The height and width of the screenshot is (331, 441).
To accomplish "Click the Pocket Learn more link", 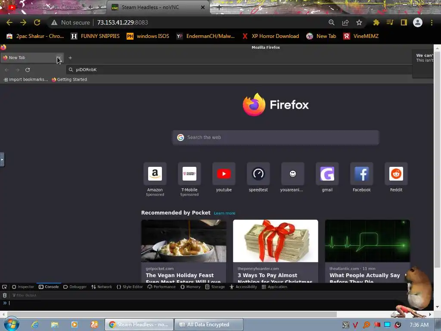I will (x=224, y=213).
